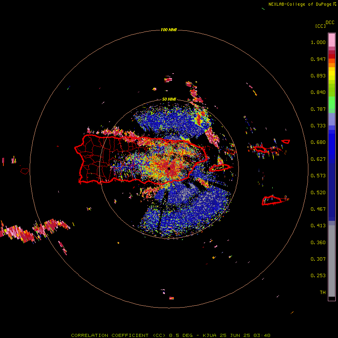Click the 0.627 color scale value
Screen dimensions: 338x338
click(x=318, y=159)
